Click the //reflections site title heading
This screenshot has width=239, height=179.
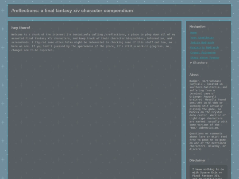[72, 11]
